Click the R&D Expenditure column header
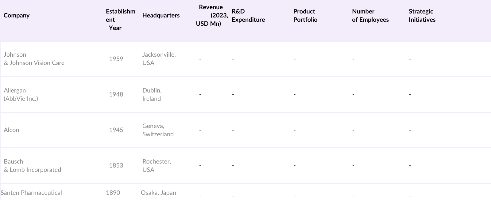Image resolution: width=491 pixels, height=200 pixels. click(x=248, y=15)
